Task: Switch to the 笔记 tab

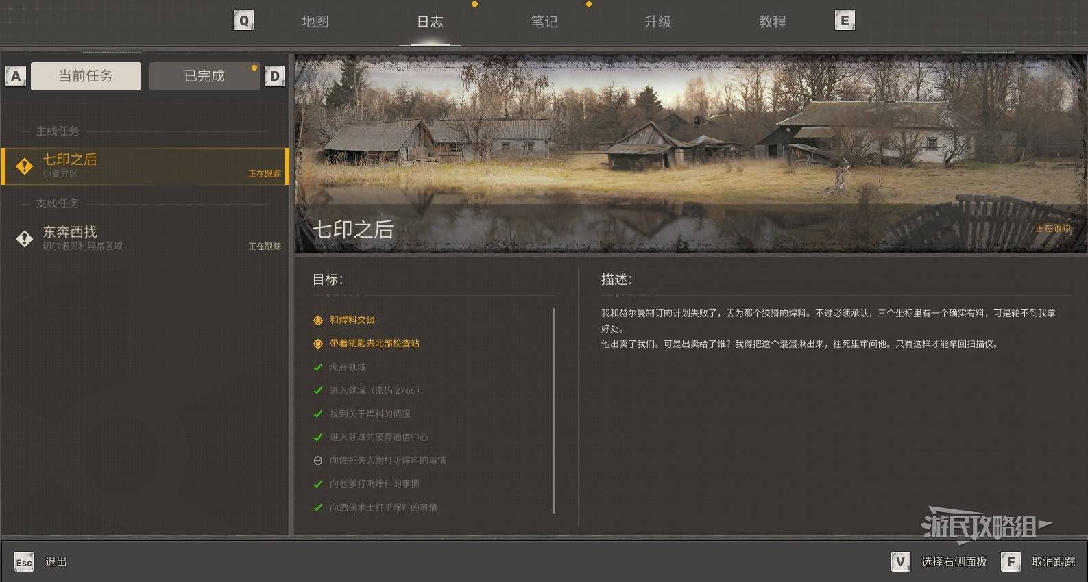Action: [x=544, y=21]
